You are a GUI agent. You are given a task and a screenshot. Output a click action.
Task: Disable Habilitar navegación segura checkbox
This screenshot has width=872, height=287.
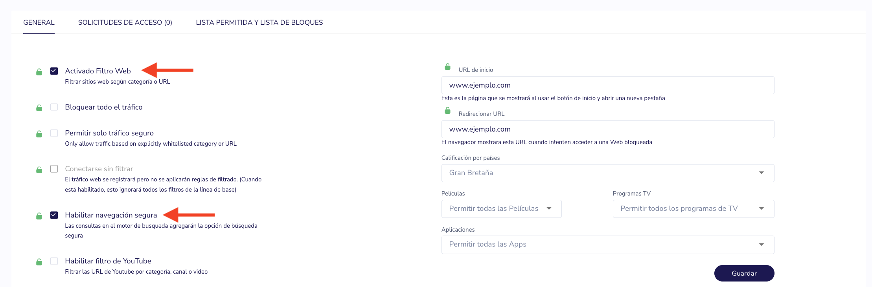(54, 215)
